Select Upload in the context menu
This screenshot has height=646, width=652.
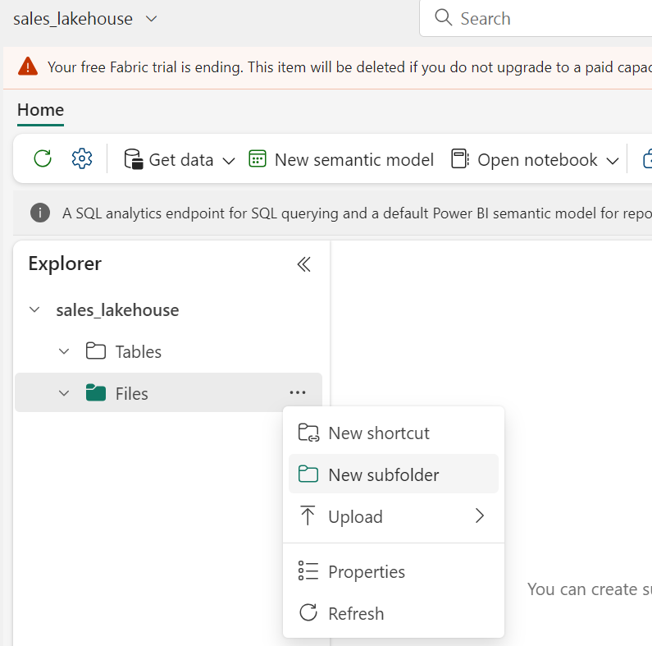(x=394, y=516)
